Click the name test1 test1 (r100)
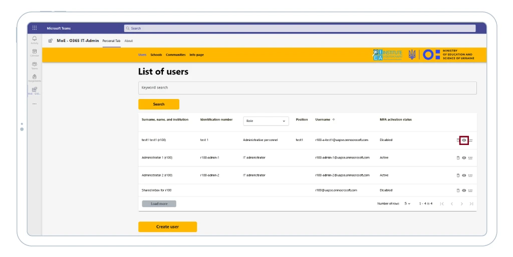Image resolution: width=513 pixels, height=257 pixels. coord(154,140)
